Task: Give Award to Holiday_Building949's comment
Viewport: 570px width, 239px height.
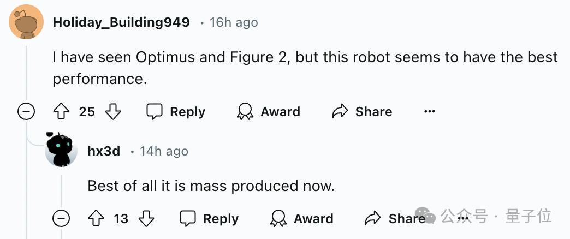Action: coord(268,112)
